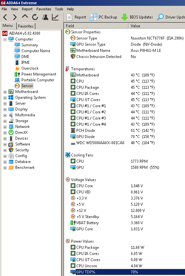Select the GPU Diode temperature row
This screenshot has height=276, width=185.
pos(125,137)
